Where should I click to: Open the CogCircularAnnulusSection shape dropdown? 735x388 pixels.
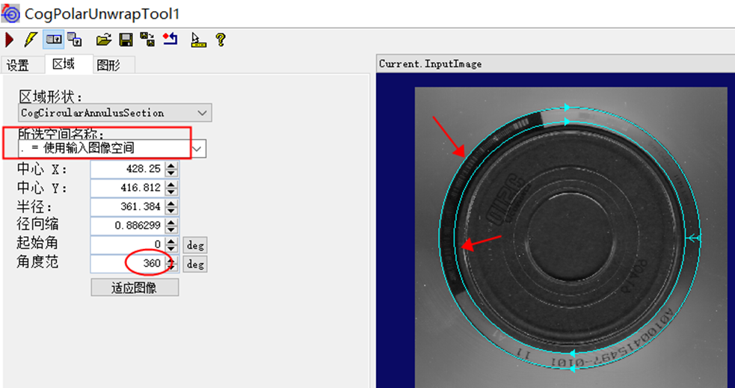(x=115, y=113)
